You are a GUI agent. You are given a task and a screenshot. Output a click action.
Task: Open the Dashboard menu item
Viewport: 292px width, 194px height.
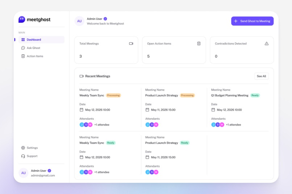coord(41,39)
